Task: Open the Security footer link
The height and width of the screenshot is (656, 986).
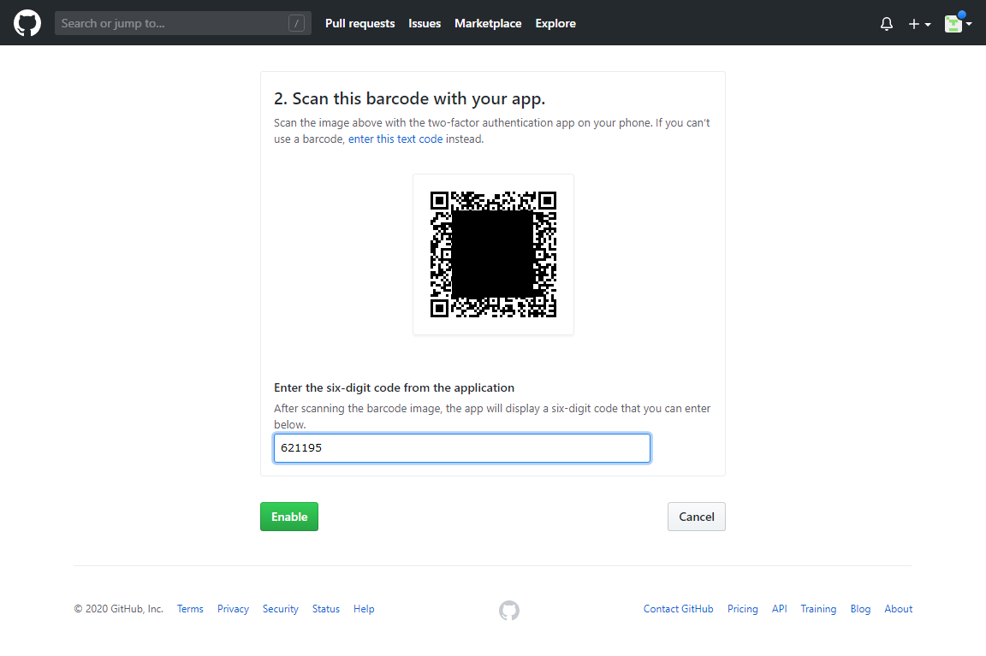Action: [x=281, y=609]
